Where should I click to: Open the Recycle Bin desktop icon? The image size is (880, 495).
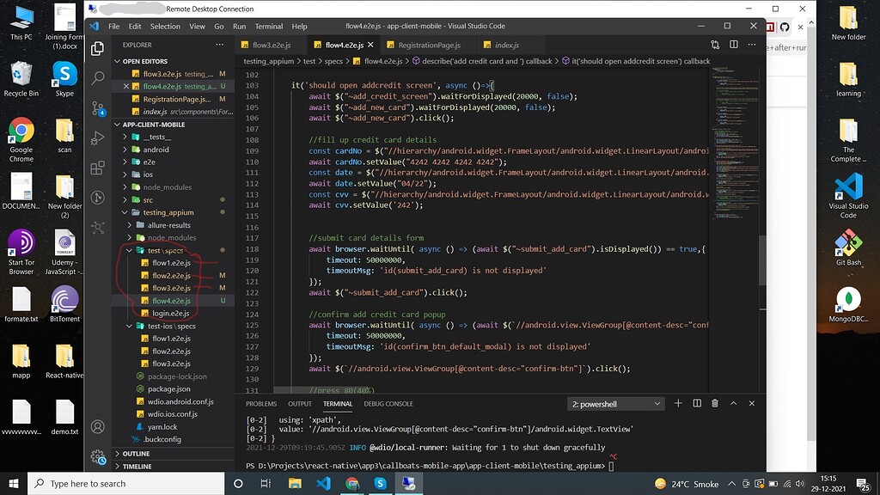tap(21, 79)
